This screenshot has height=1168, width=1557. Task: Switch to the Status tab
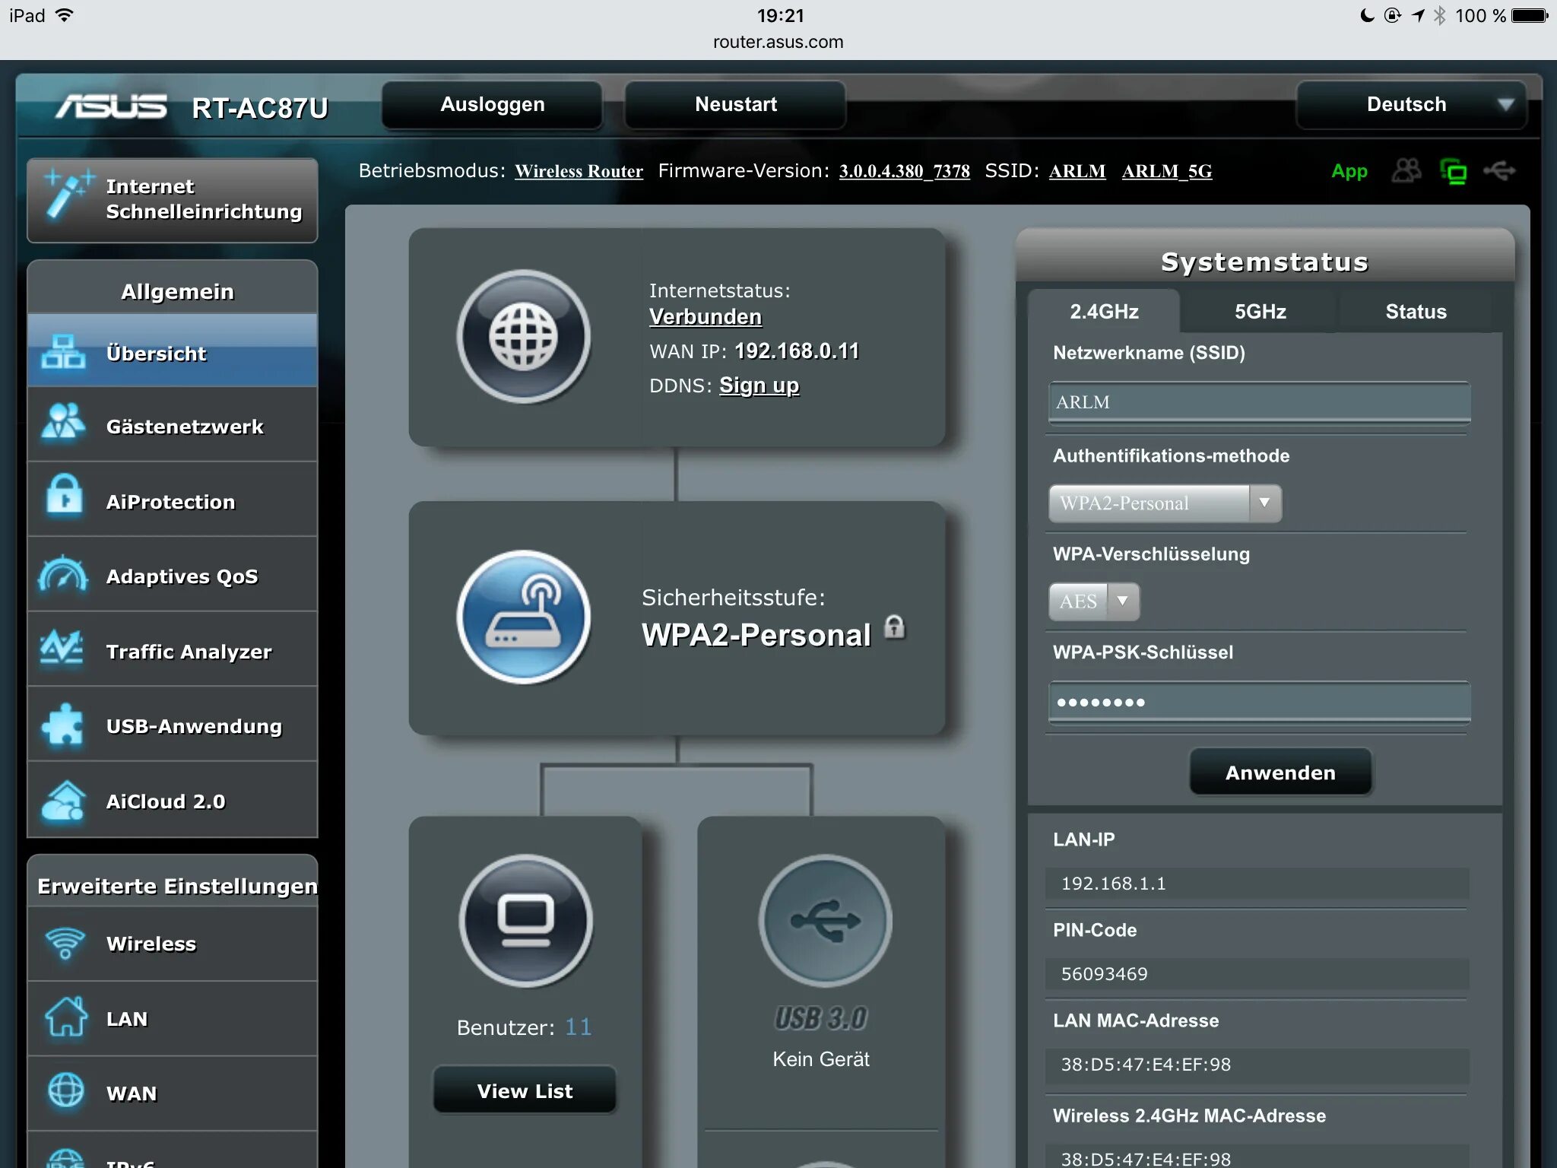(x=1416, y=311)
